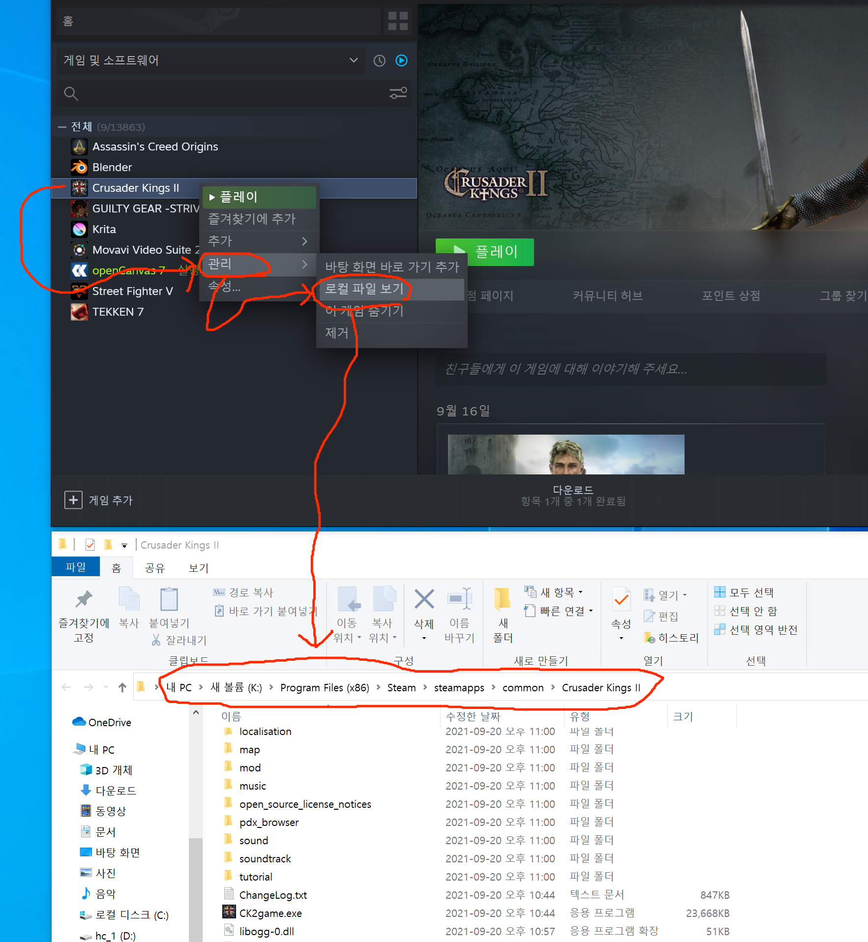Click the Blender icon in library list
This screenshot has width=868, height=942.
(x=79, y=167)
